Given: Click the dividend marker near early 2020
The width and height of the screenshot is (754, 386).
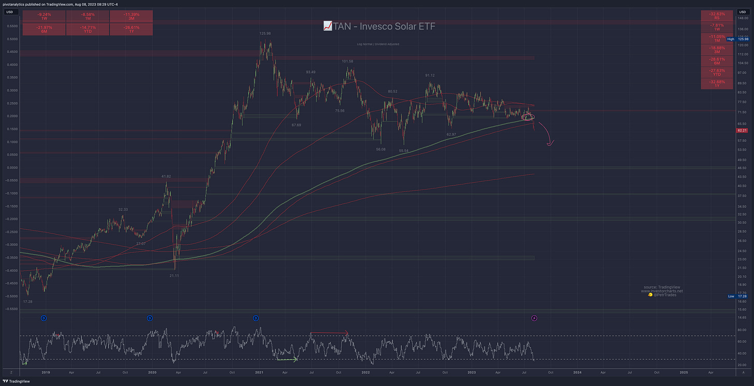Looking at the screenshot, I should point(150,318).
